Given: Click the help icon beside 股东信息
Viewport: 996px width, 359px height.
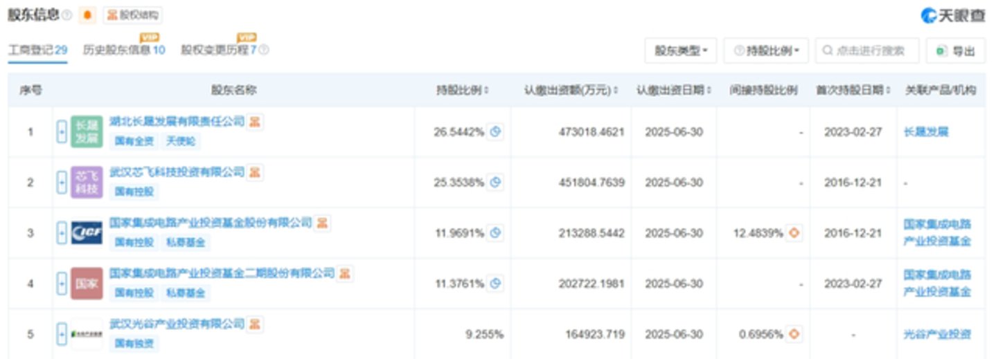Looking at the screenshot, I should pos(67,15).
